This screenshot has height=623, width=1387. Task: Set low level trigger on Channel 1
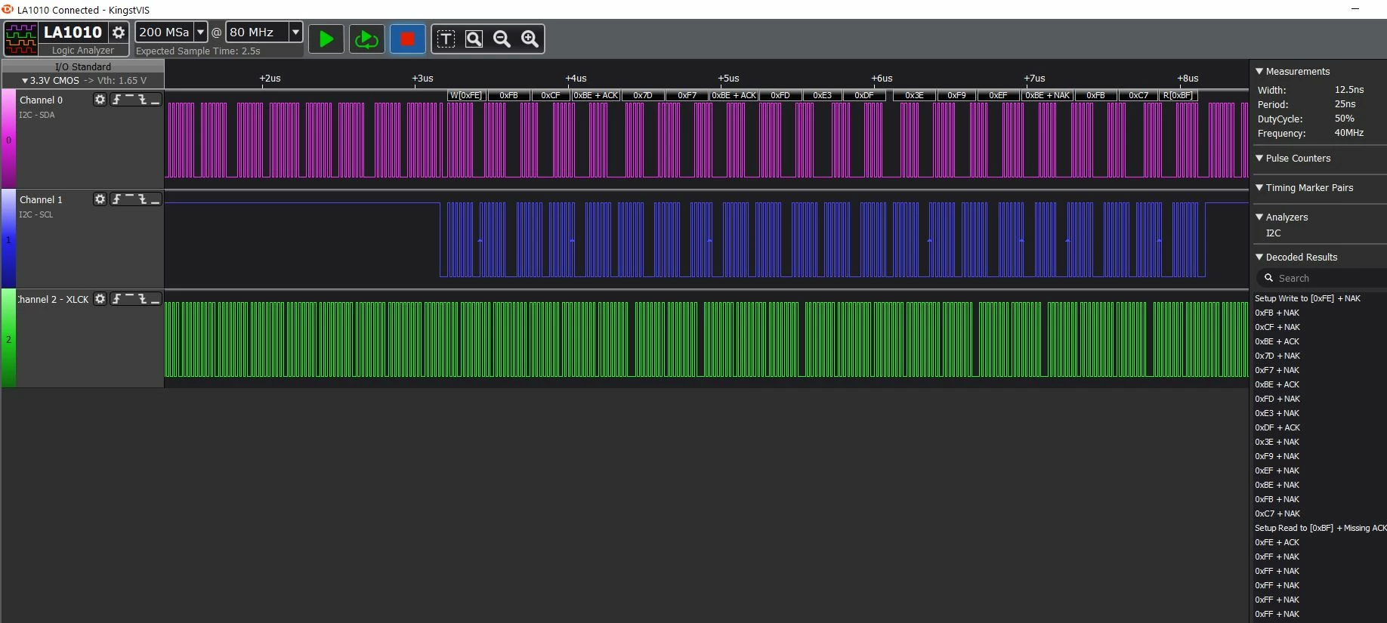pyautogui.click(x=155, y=199)
